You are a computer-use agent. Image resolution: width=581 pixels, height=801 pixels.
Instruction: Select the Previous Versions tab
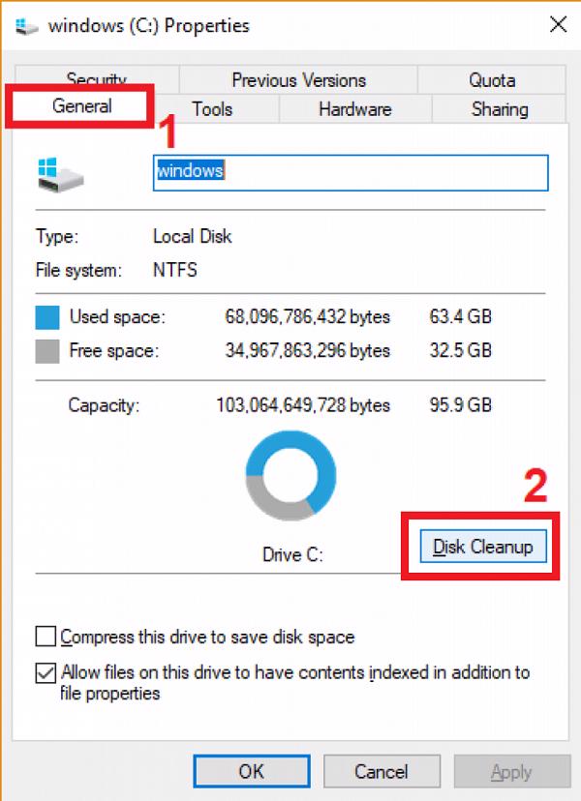click(x=298, y=80)
